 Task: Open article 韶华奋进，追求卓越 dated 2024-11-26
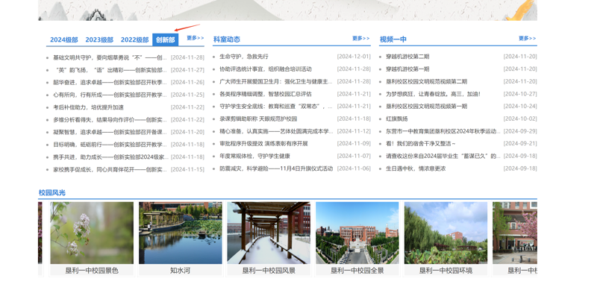(x=110, y=83)
